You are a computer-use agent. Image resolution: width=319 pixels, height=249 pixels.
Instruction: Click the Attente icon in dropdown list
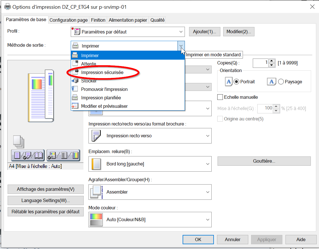pyautogui.click(x=75, y=64)
